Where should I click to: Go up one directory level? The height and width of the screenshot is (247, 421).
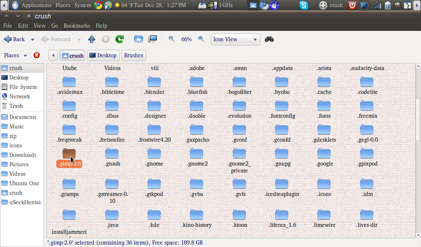click(x=91, y=39)
